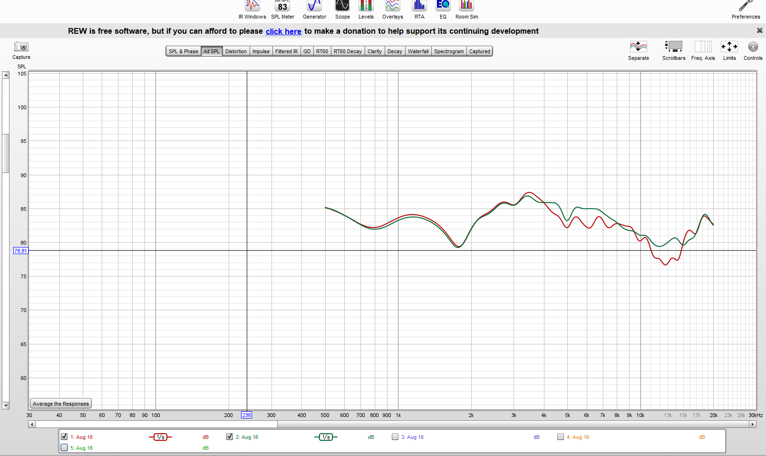Switch to GD tab
The height and width of the screenshot is (456, 766).
pos(307,51)
